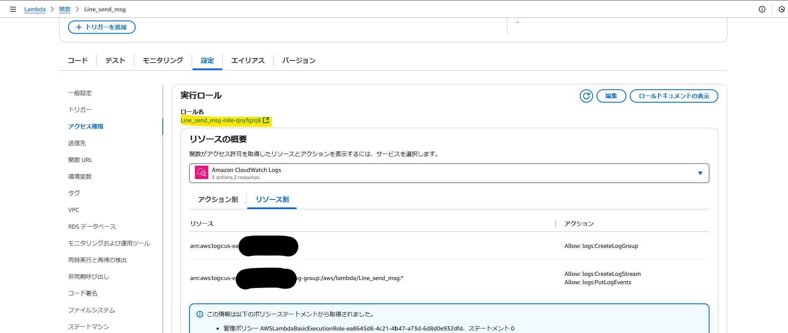The width and height of the screenshot is (788, 333).
Task: Click ロールドキュメントの表示 button
Action: coord(674,96)
